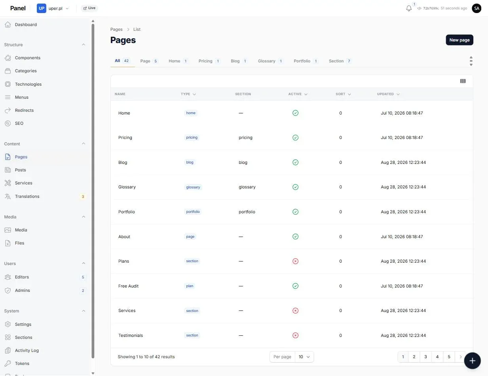Click the Editors people icon

(x=8, y=277)
